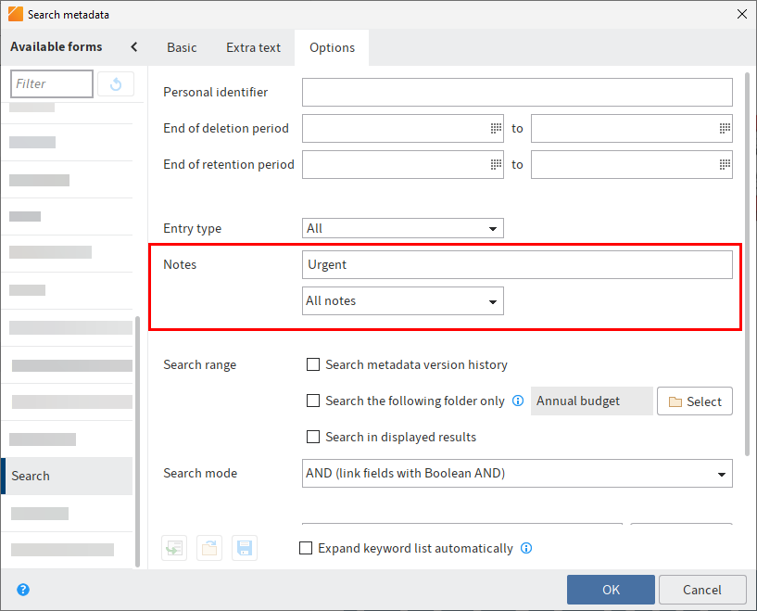Screen dimensions: 757x611
Task: Click the apply search options icon
Action: (x=173, y=548)
